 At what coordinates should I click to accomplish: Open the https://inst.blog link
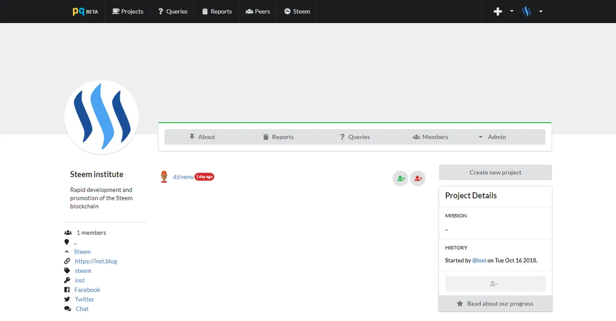96,261
